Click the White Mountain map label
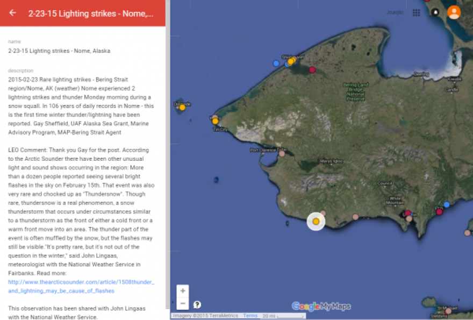The height and width of the screenshot is (320, 473). tap(395, 201)
